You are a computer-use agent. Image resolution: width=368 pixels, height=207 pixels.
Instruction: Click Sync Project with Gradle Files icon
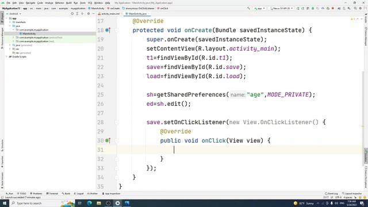pyautogui.click(x=339, y=8)
